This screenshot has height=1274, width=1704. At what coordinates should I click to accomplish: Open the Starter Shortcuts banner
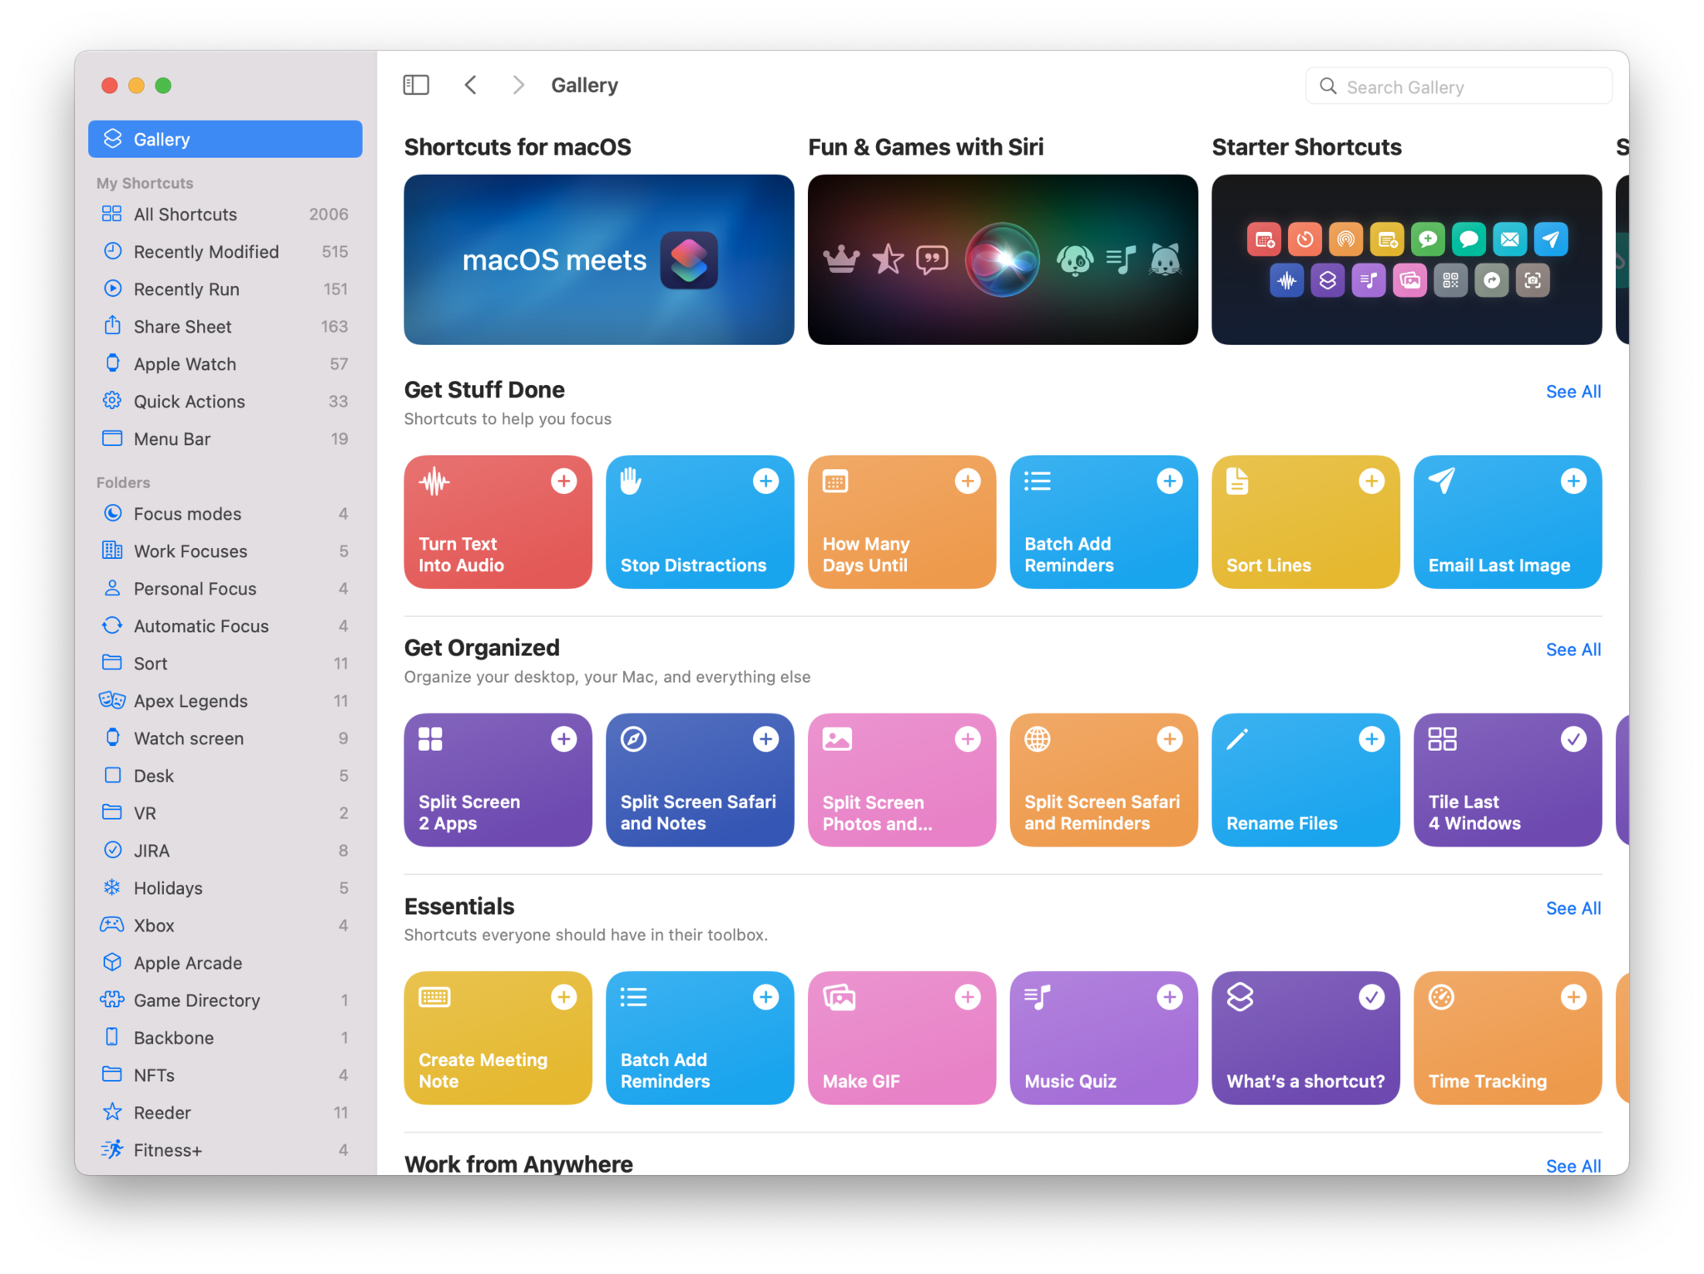[1406, 259]
